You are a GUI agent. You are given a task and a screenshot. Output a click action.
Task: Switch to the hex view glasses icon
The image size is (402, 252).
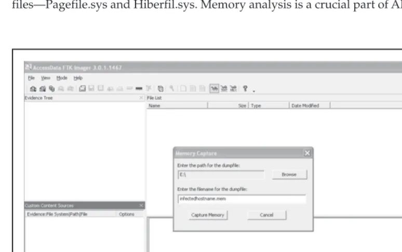point(233,89)
